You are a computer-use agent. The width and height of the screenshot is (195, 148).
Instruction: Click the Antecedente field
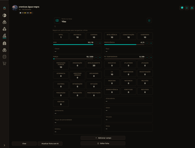(x=128, y=100)
